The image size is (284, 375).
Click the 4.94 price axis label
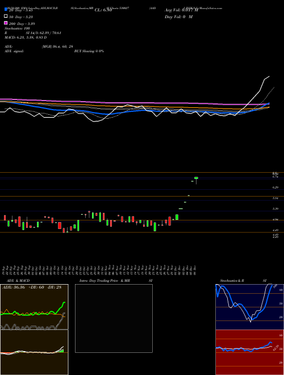(275, 219)
